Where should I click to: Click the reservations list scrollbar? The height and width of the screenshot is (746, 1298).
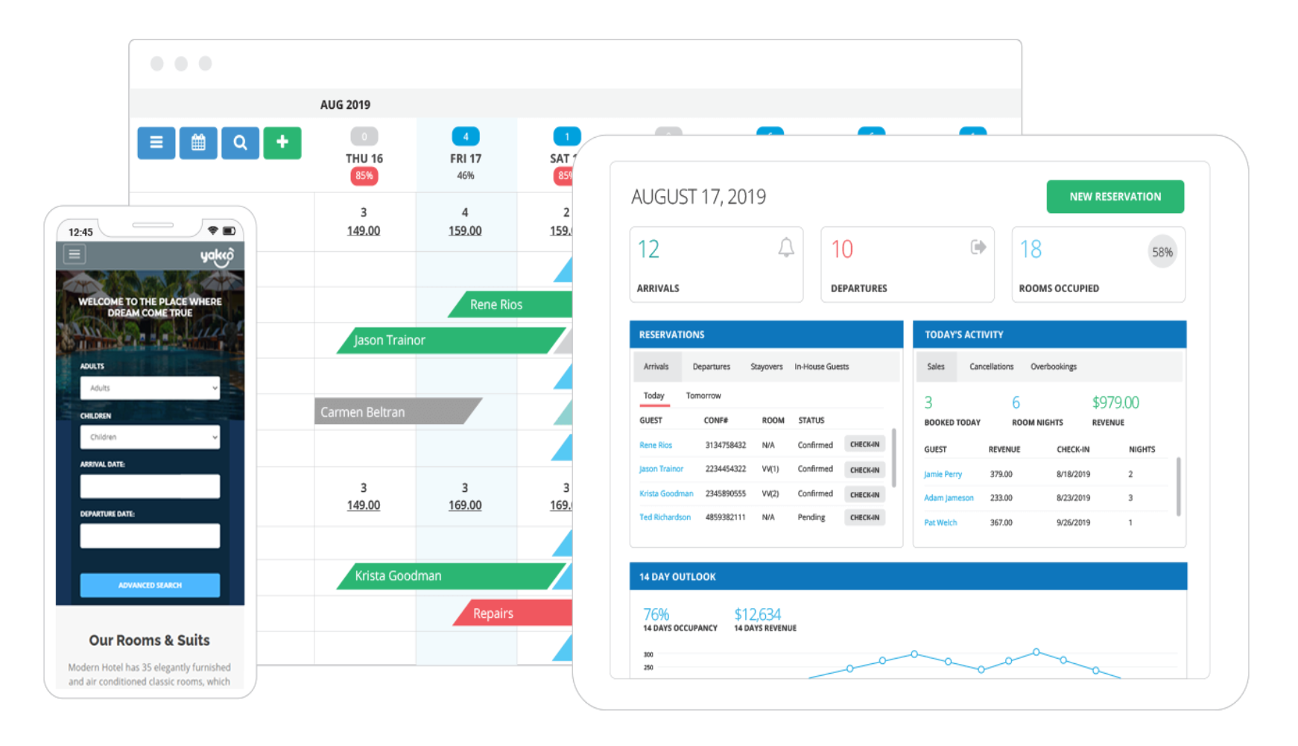click(x=894, y=458)
